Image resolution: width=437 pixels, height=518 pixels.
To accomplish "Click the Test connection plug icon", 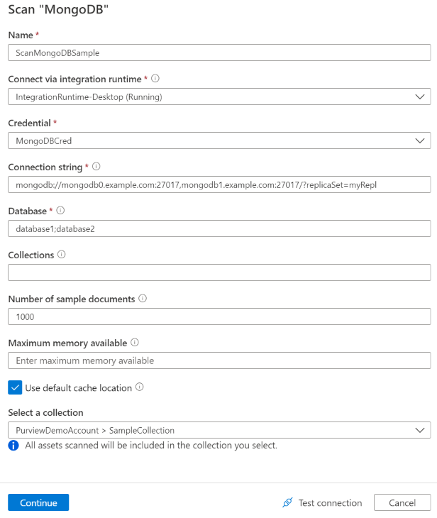I will tap(287, 503).
